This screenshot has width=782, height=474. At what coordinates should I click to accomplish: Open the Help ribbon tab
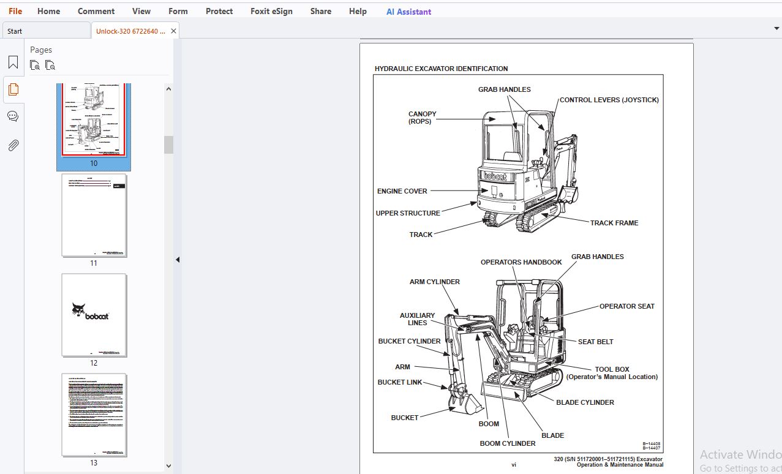358,11
